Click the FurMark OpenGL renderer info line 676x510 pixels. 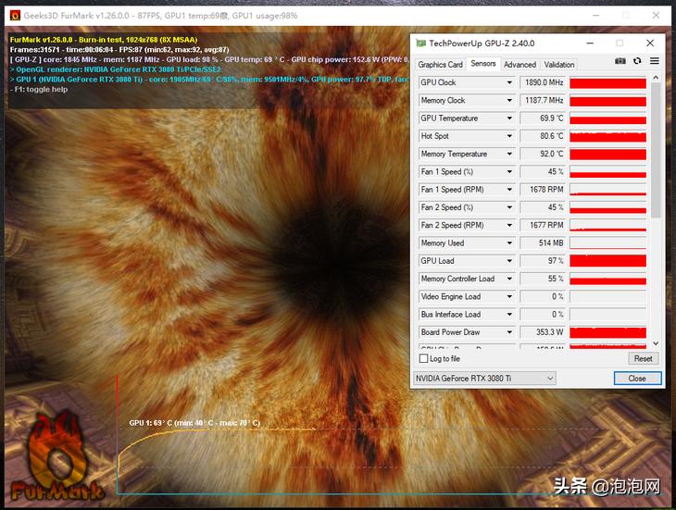pyautogui.click(x=115, y=69)
